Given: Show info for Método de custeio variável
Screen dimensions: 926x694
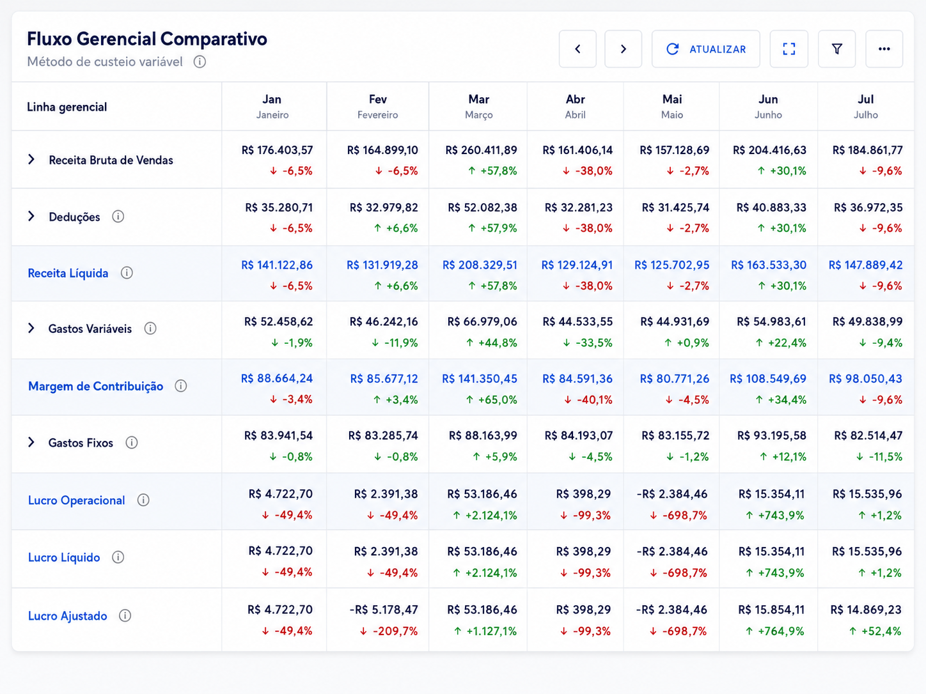Looking at the screenshot, I should tap(200, 62).
